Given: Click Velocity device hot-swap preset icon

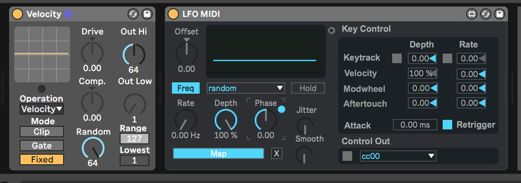Looking at the screenshot, I should [133, 14].
